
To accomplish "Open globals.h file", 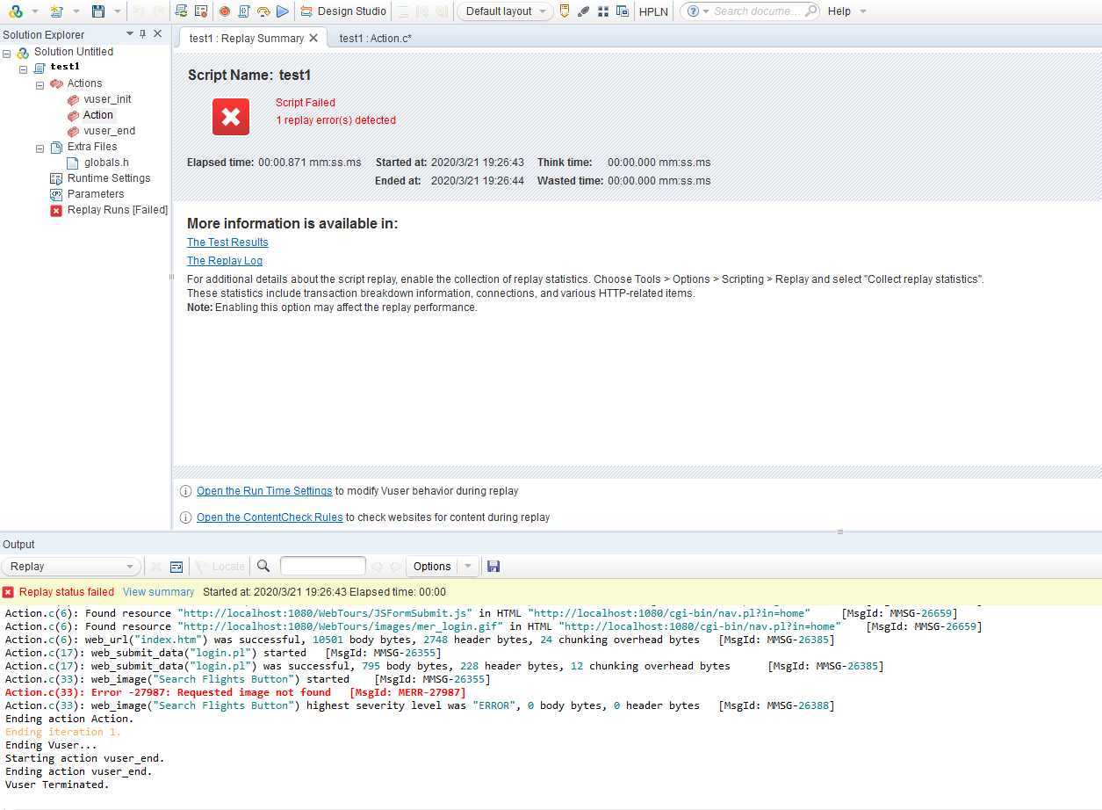I will (106, 163).
